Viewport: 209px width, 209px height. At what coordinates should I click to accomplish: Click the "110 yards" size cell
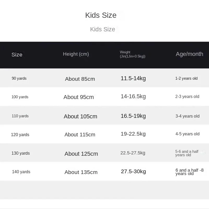pyautogui.click(x=20, y=116)
